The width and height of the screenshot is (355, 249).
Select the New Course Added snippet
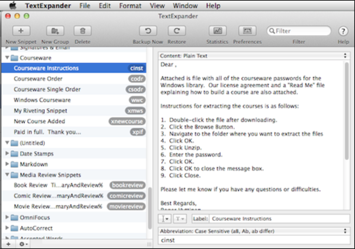coord(74,121)
